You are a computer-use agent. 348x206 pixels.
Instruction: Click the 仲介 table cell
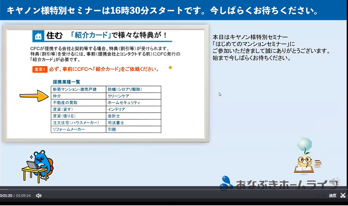[79, 96]
